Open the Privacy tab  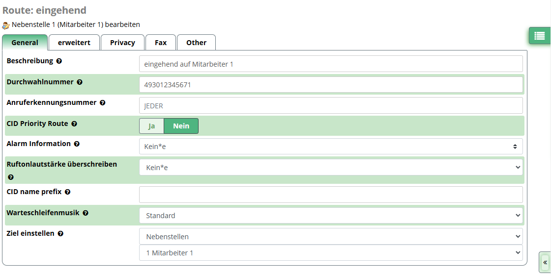pos(122,43)
